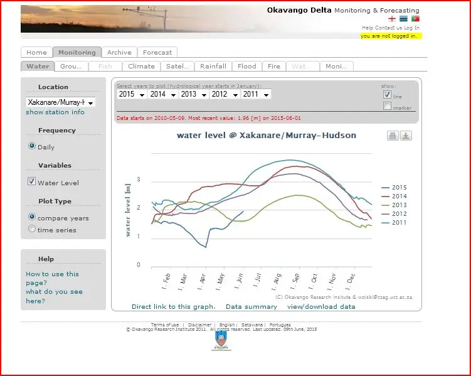This screenshot has height=376, width=471.
Task: Click the greyed-out Wat... sub-tab
Action: 302,66
